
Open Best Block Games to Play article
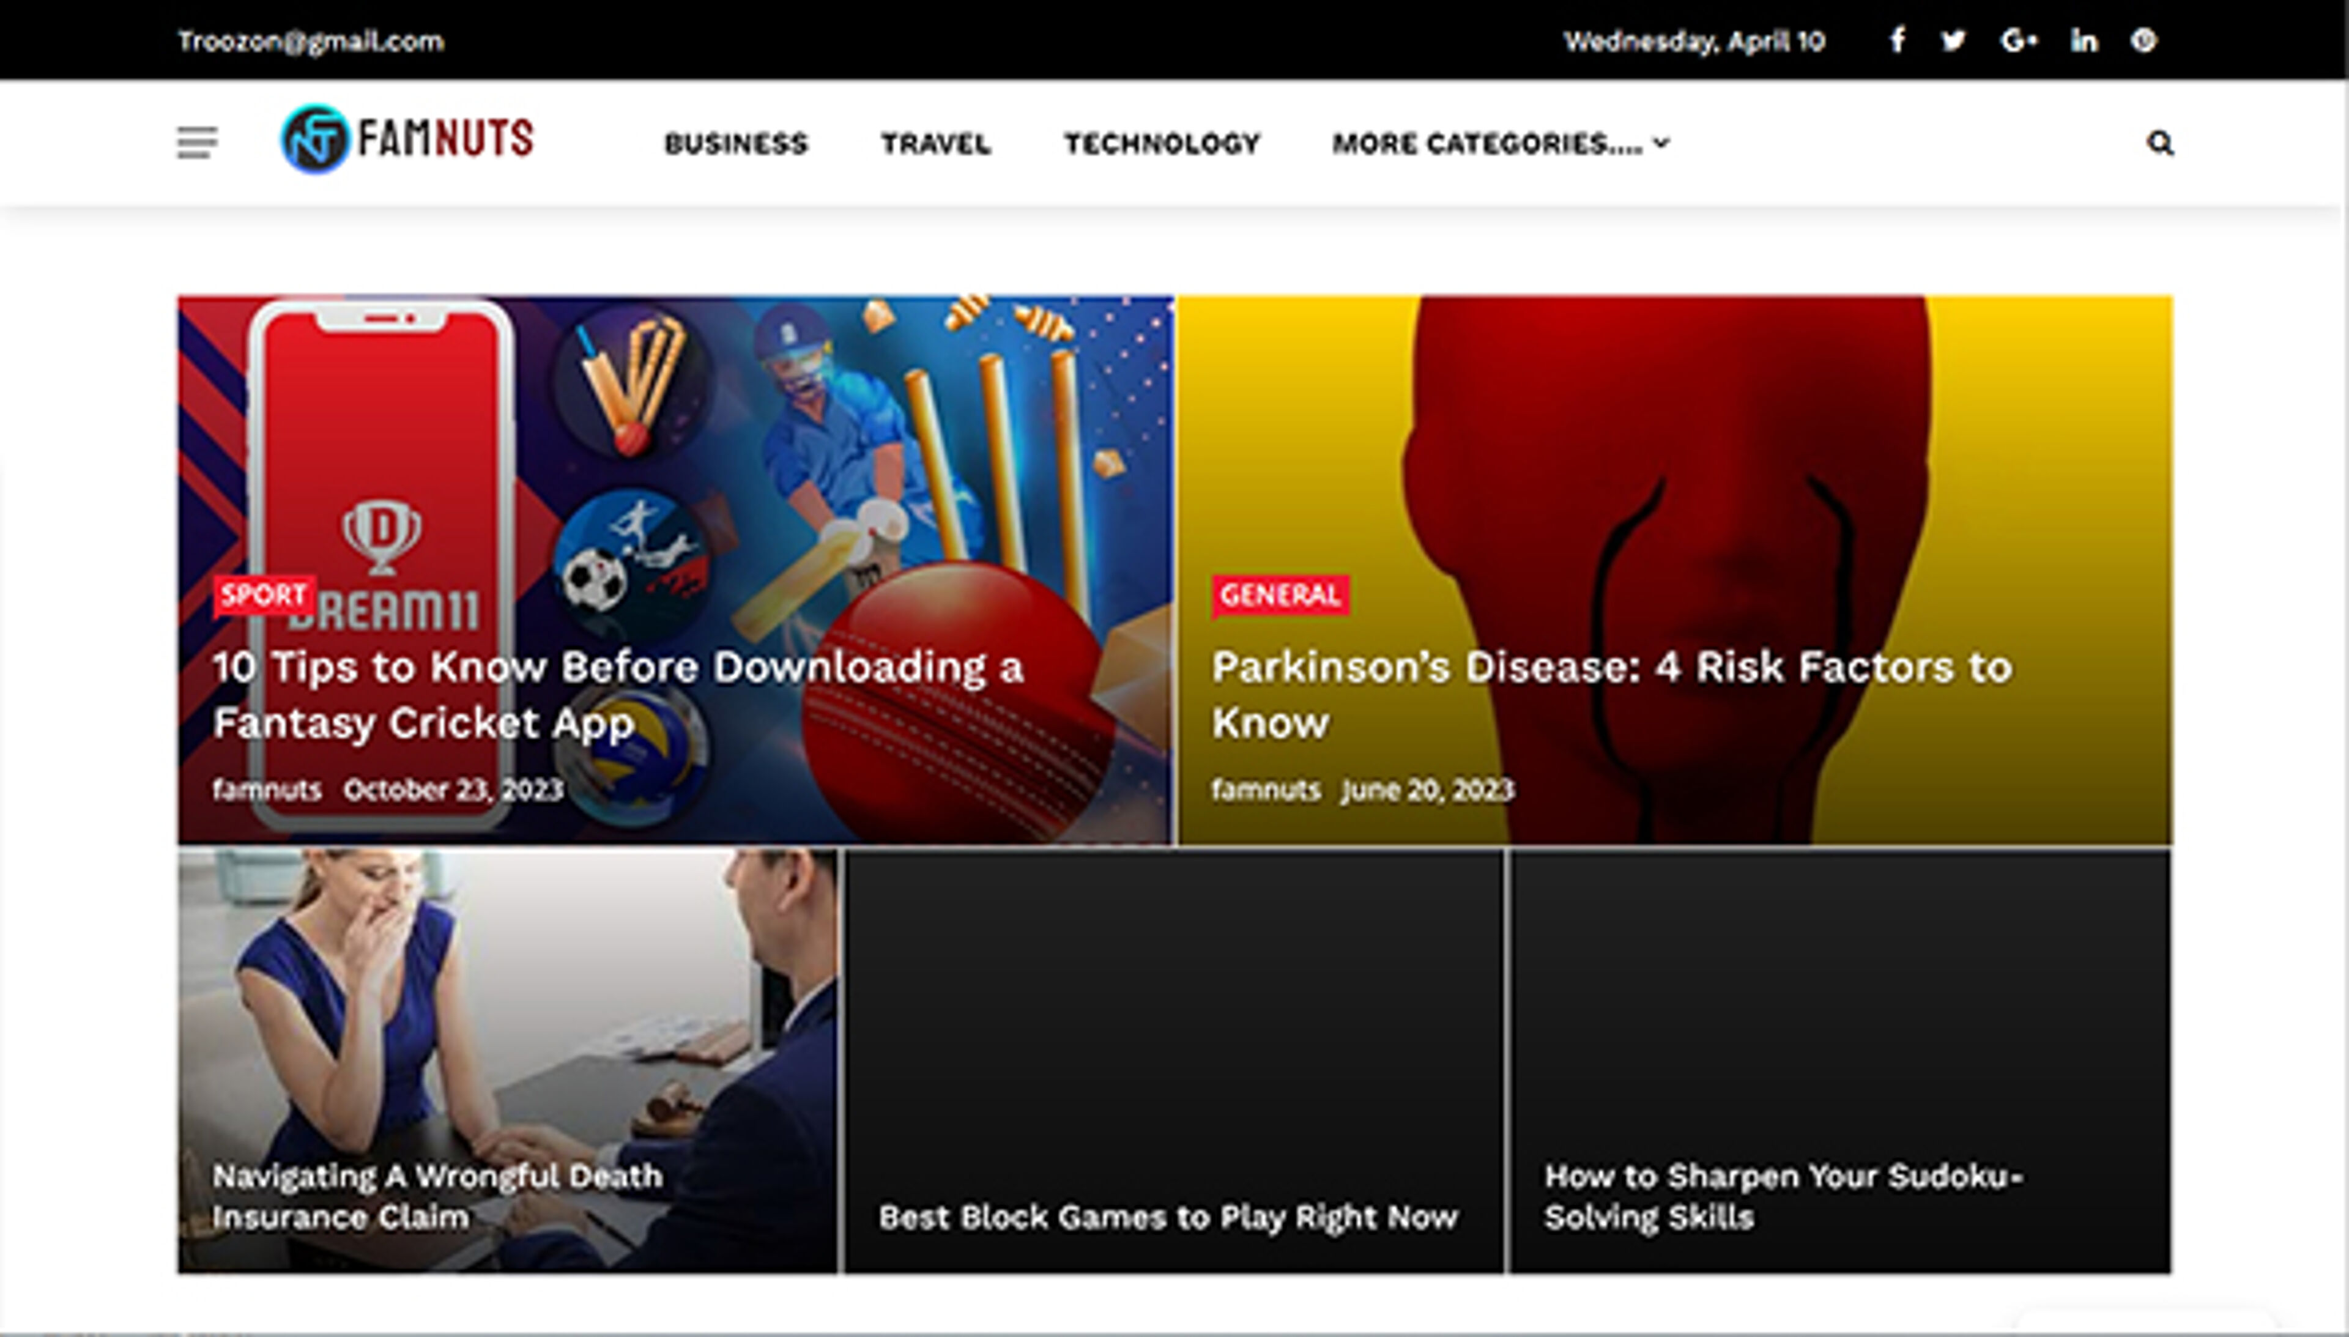pos(1167,1217)
